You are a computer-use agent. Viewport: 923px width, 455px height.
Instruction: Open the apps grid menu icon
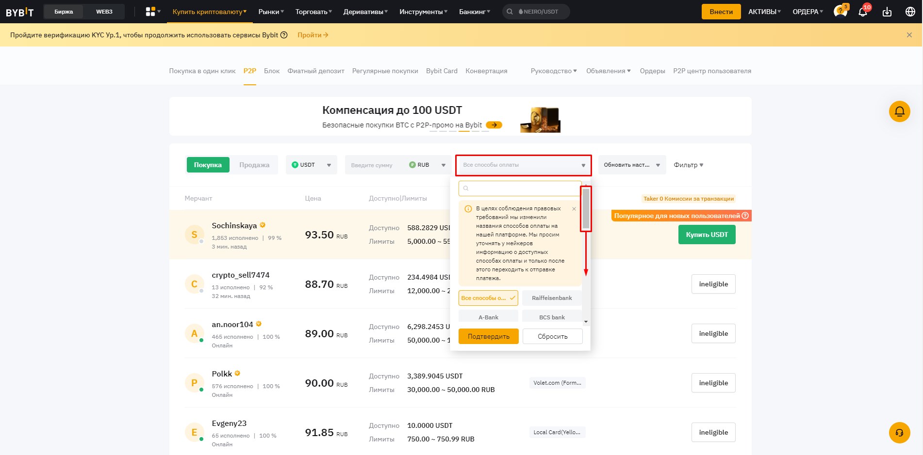(150, 12)
